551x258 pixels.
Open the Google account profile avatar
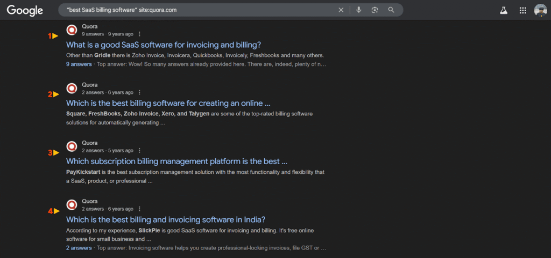[x=540, y=10]
